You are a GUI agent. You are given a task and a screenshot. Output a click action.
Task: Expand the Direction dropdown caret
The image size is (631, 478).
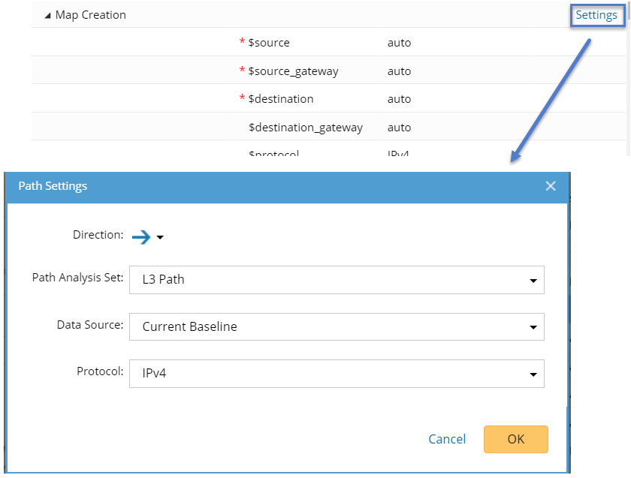(160, 238)
